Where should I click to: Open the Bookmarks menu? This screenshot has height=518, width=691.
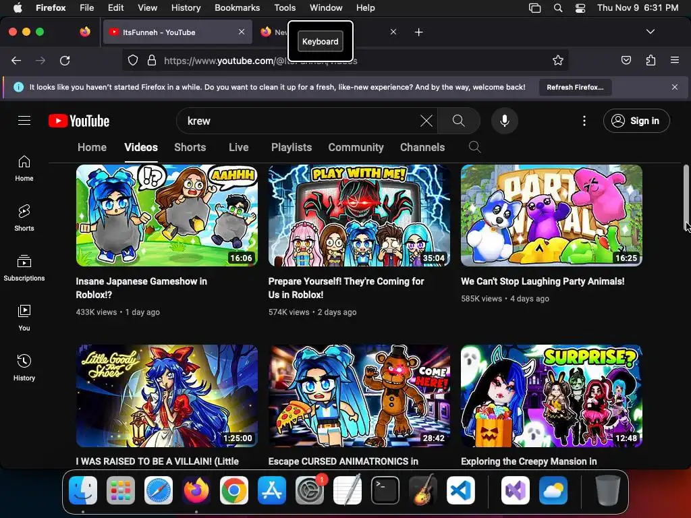237,7
